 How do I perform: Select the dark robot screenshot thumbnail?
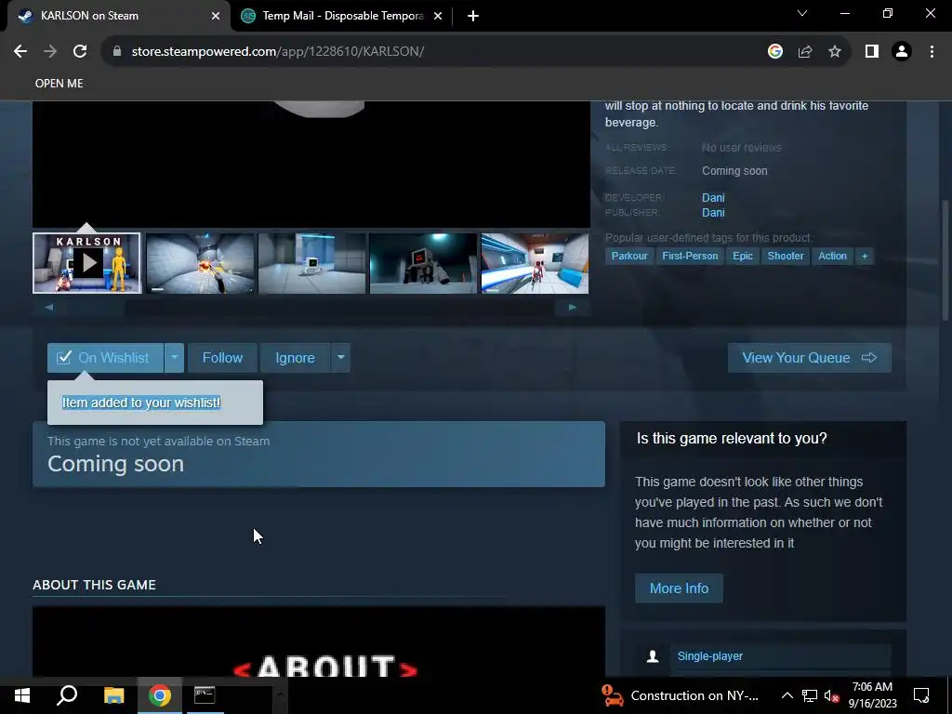[423, 263]
